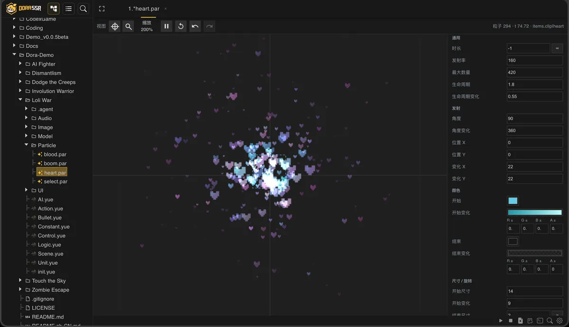The width and height of the screenshot is (569, 327).
Task: Click the Dora SSR logo
Action: click(24, 9)
